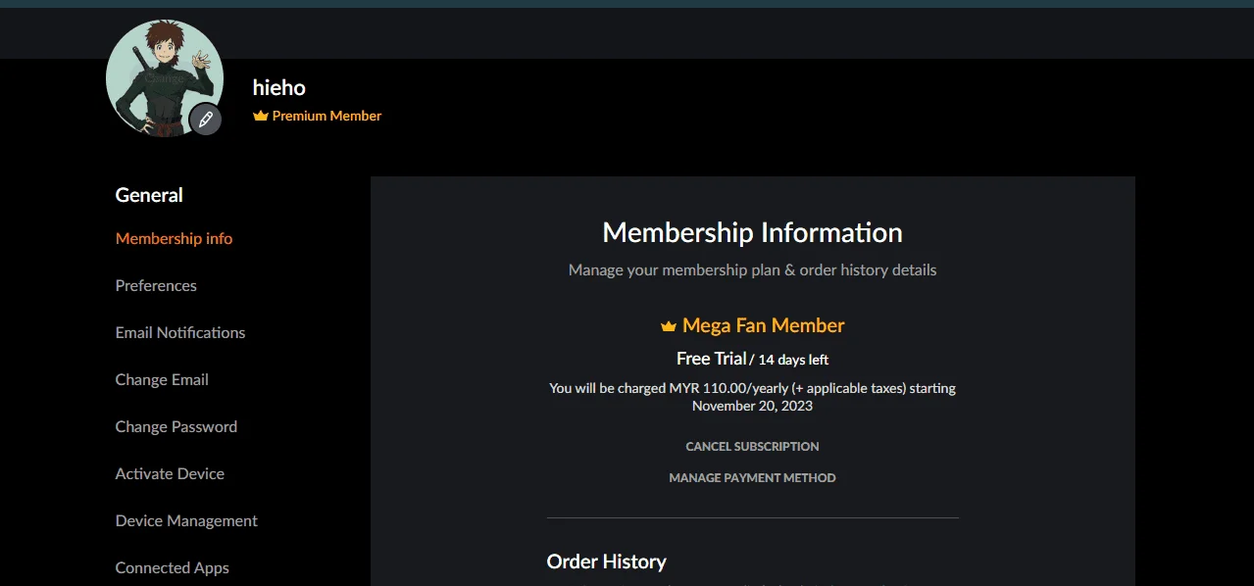Click the Cancel Subscription link
Screen dimensions: 1254x586
tap(752, 446)
